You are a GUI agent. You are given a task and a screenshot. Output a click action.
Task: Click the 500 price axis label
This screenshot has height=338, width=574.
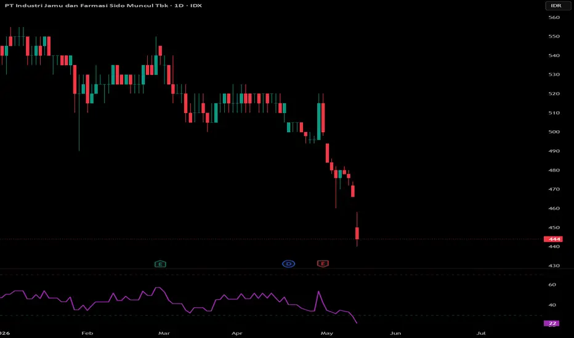(554, 132)
